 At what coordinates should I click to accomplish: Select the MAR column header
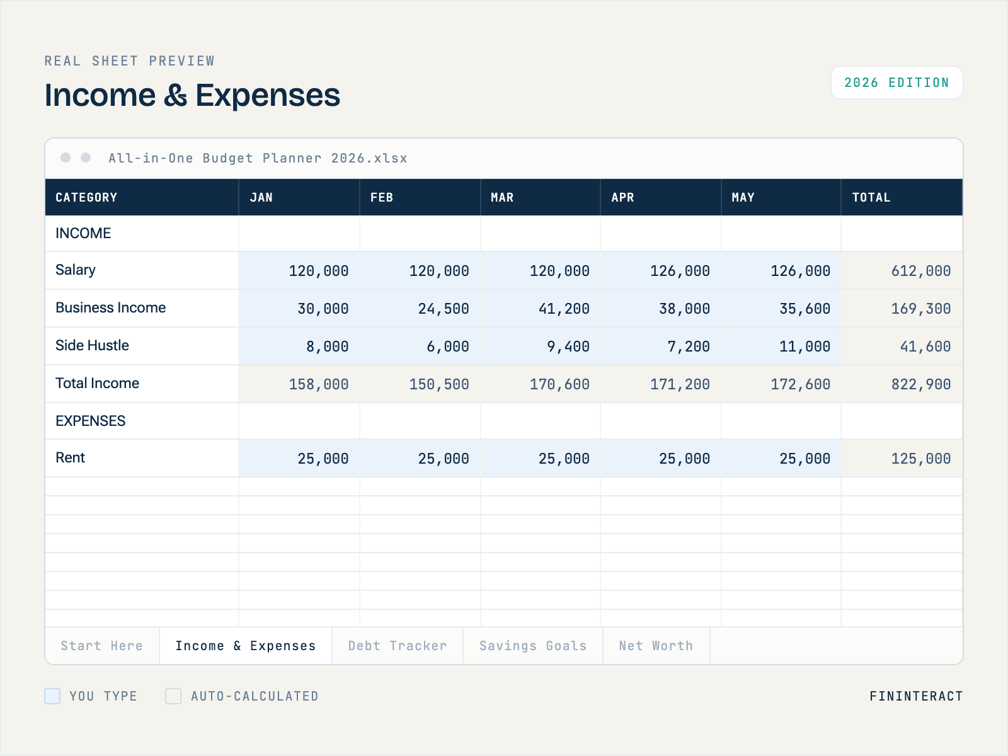[x=541, y=197]
